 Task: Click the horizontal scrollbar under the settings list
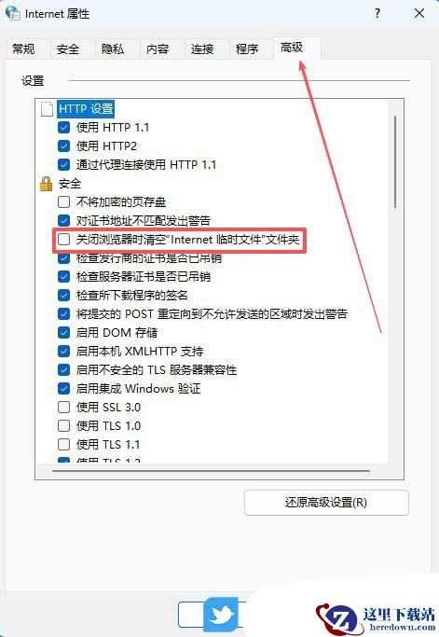point(211,471)
